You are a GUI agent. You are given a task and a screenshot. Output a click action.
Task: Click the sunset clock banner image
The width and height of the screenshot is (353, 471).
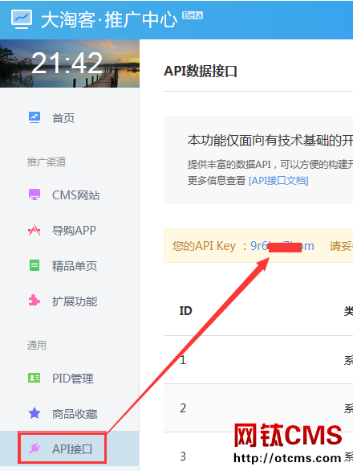pos(70,63)
